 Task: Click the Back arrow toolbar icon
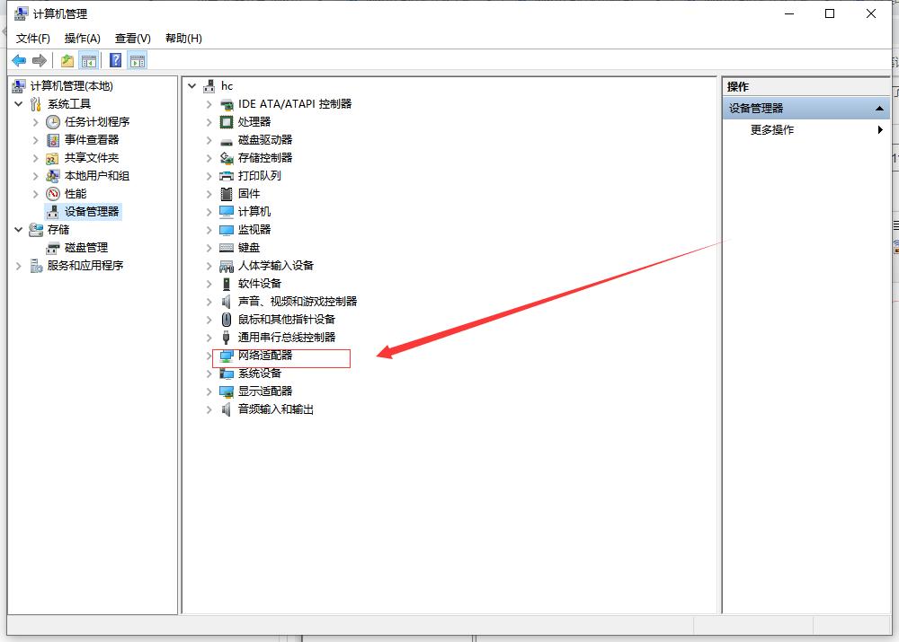19,60
